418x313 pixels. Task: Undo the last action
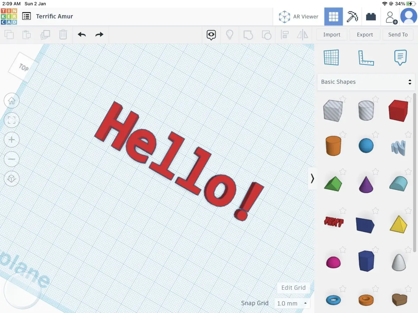82,34
